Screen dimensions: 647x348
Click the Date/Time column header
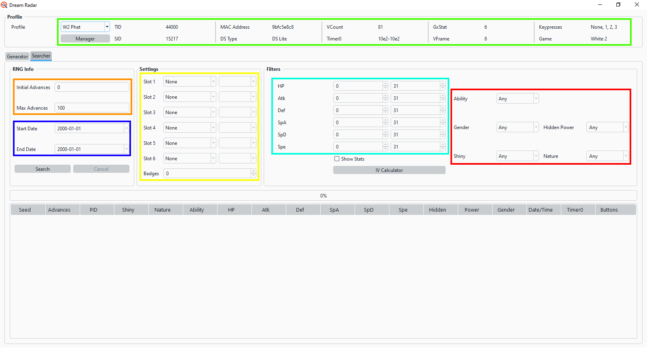click(x=543, y=210)
